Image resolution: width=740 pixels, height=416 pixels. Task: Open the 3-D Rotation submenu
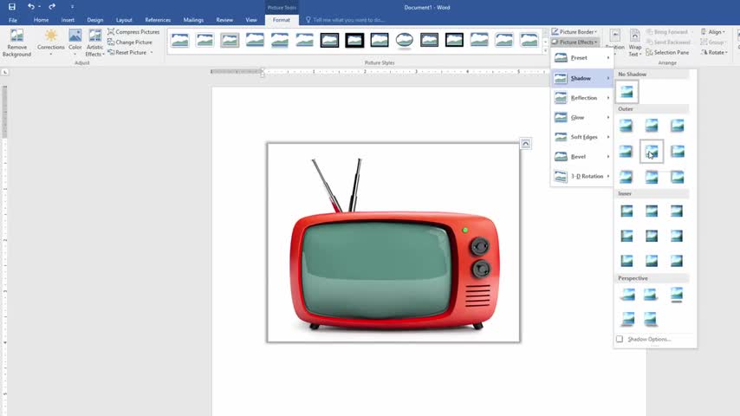click(581, 176)
